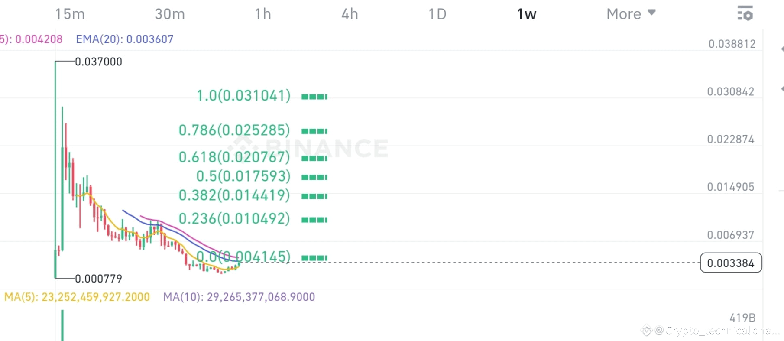Click the EMA(20) indicator label
Screen dimensions: 784x341
[125, 39]
